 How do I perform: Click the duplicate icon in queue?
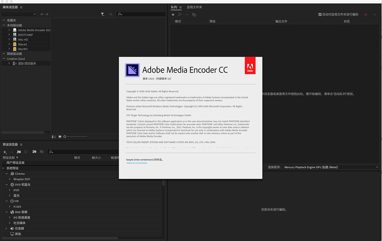(194, 15)
